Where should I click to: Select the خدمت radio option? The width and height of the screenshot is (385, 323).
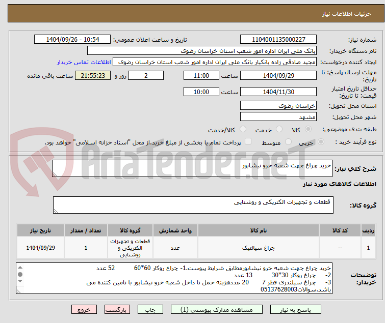coord(279,129)
